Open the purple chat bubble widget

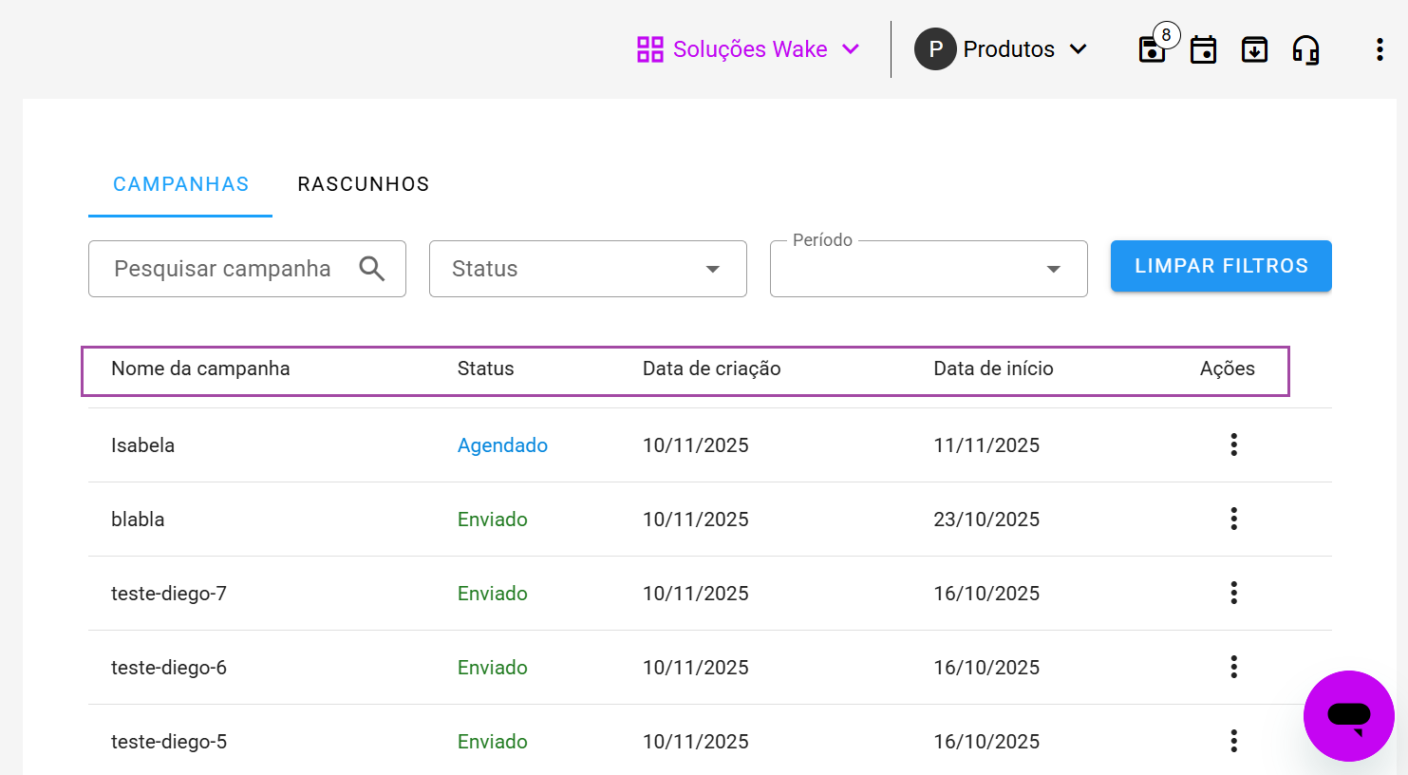(x=1348, y=715)
